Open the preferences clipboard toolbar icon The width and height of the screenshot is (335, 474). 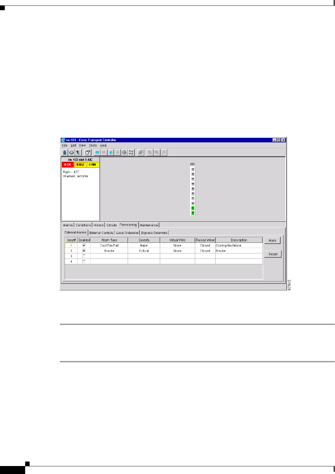(88, 153)
